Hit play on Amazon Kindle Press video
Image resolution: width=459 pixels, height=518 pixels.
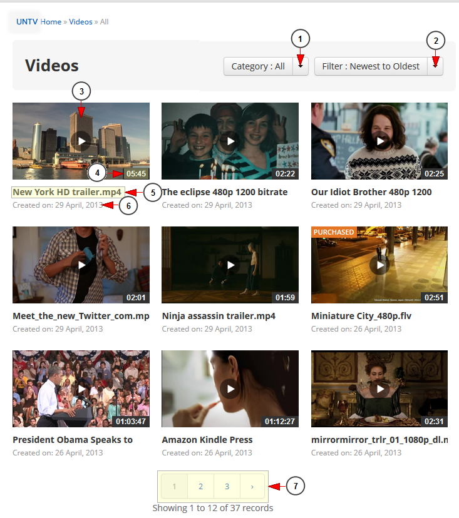pyautogui.click(x=230, y=388)
